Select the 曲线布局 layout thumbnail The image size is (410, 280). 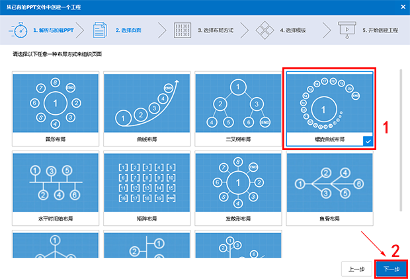[x=147, y=103]
